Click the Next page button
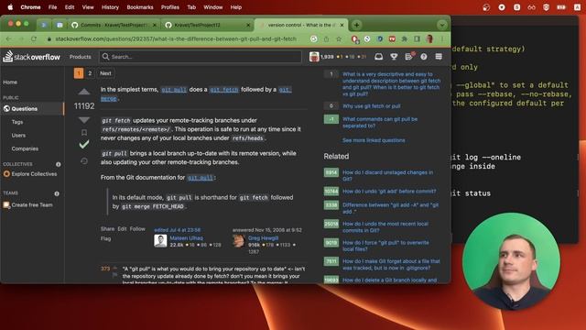The width and height of the screenshot is (586, 330). (105, 73)
